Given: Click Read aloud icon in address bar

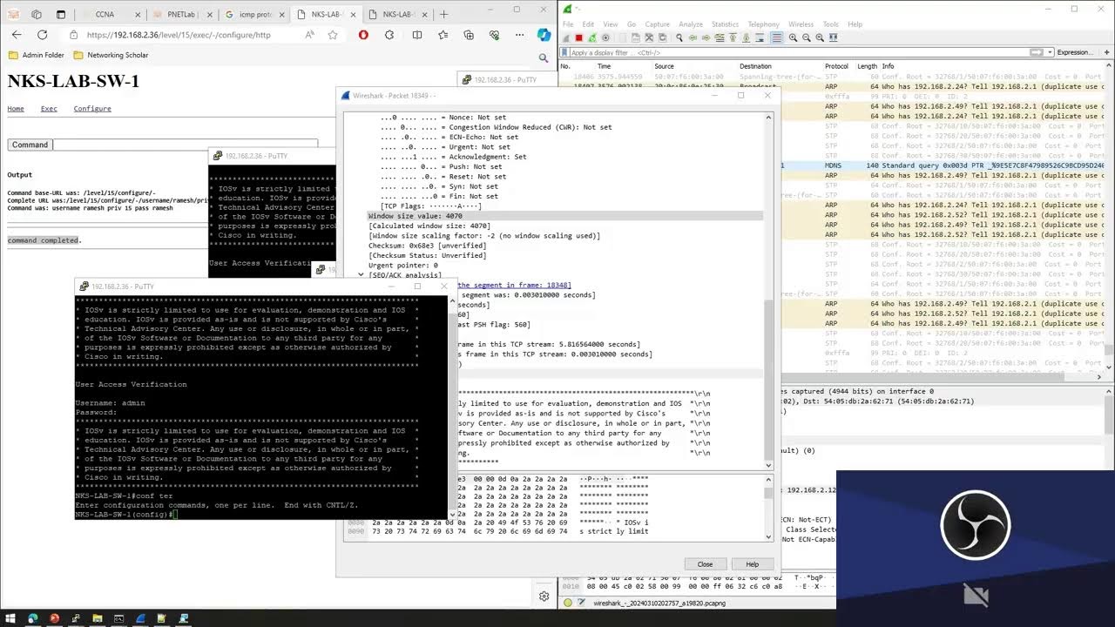Looking at the screenshot, I should pos(310,35).
